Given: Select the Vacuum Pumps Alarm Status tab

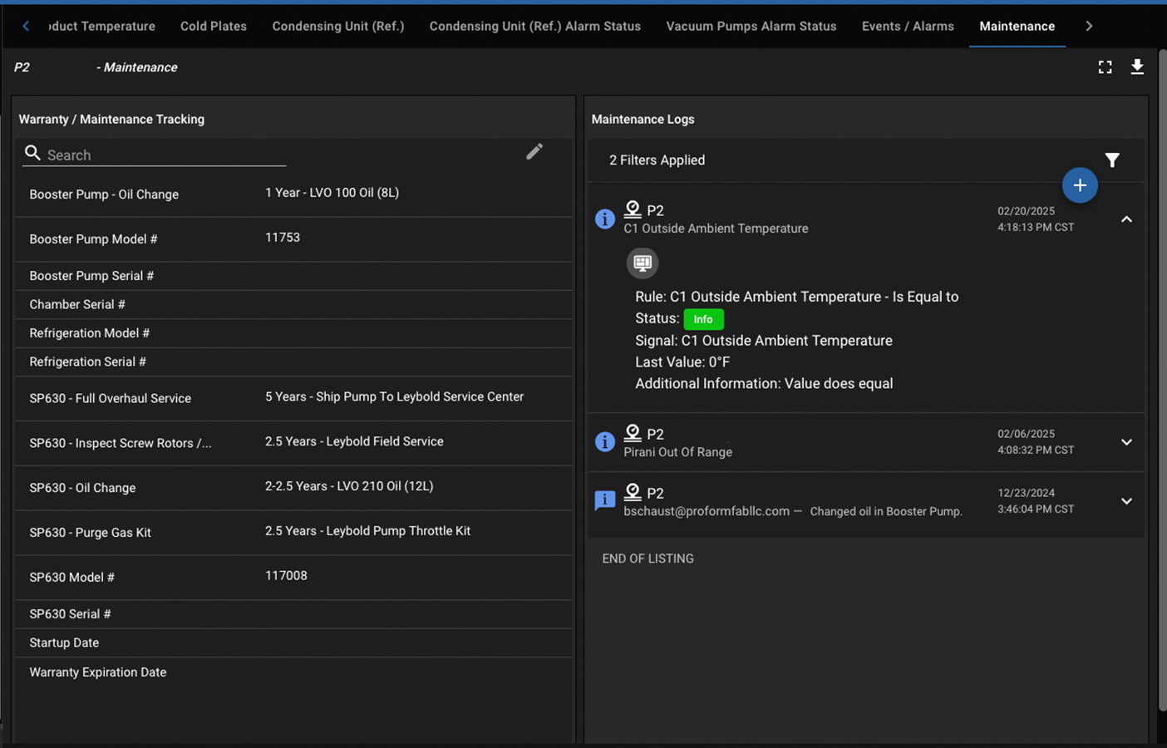Looking at the screenshot, I should (x=751, y=26).
